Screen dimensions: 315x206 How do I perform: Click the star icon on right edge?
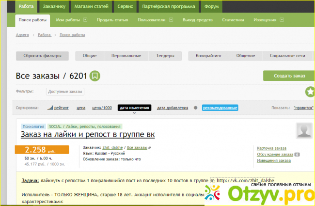click(x=310, y=92)
